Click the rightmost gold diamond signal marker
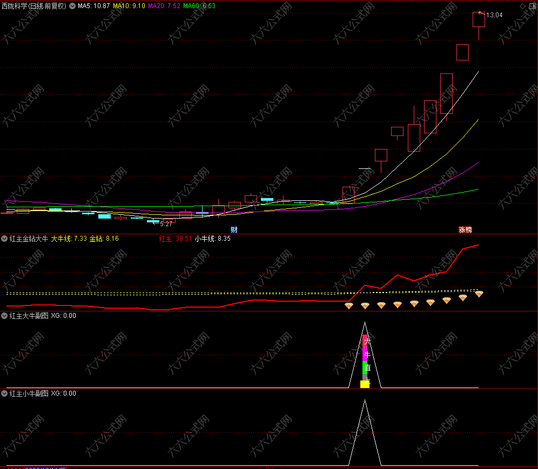This screenshot has width=538, height=469. click(479, 294)
